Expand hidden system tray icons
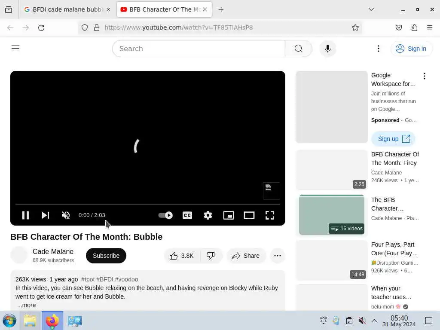 pyautogui.click(x=374, y=321)
